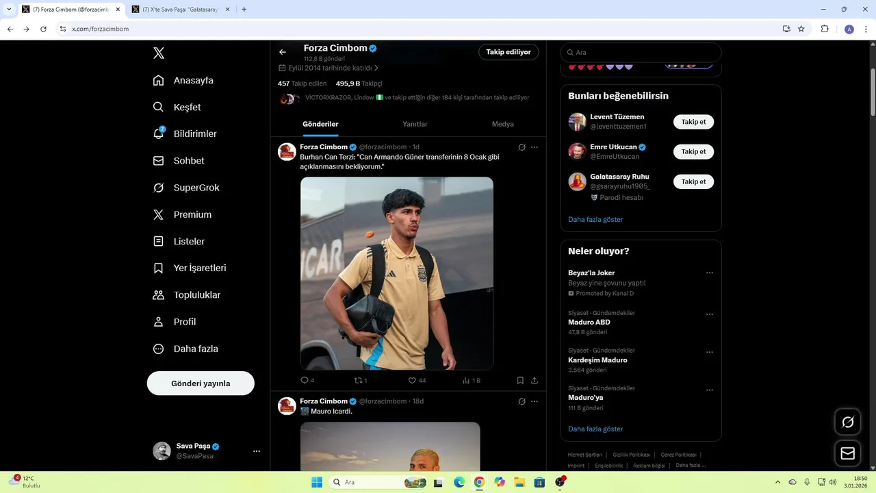Open a new browser tab
This screenshot has height=493, width=876.
pos(244,10)
